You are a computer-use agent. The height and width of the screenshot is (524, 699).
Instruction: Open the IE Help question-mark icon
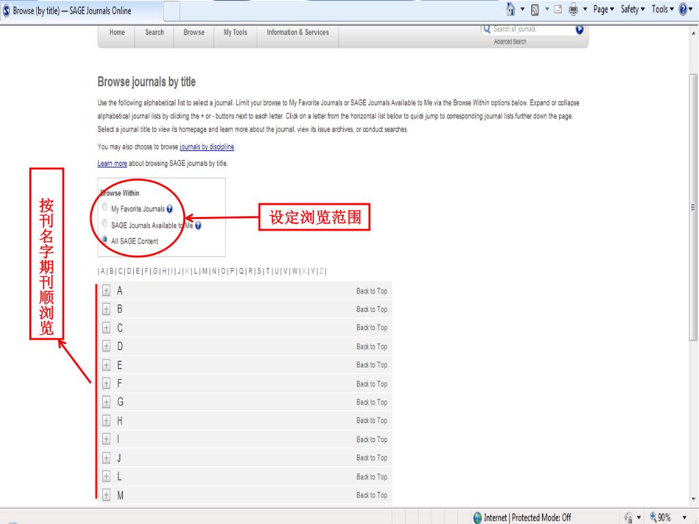tap(683, 9)
